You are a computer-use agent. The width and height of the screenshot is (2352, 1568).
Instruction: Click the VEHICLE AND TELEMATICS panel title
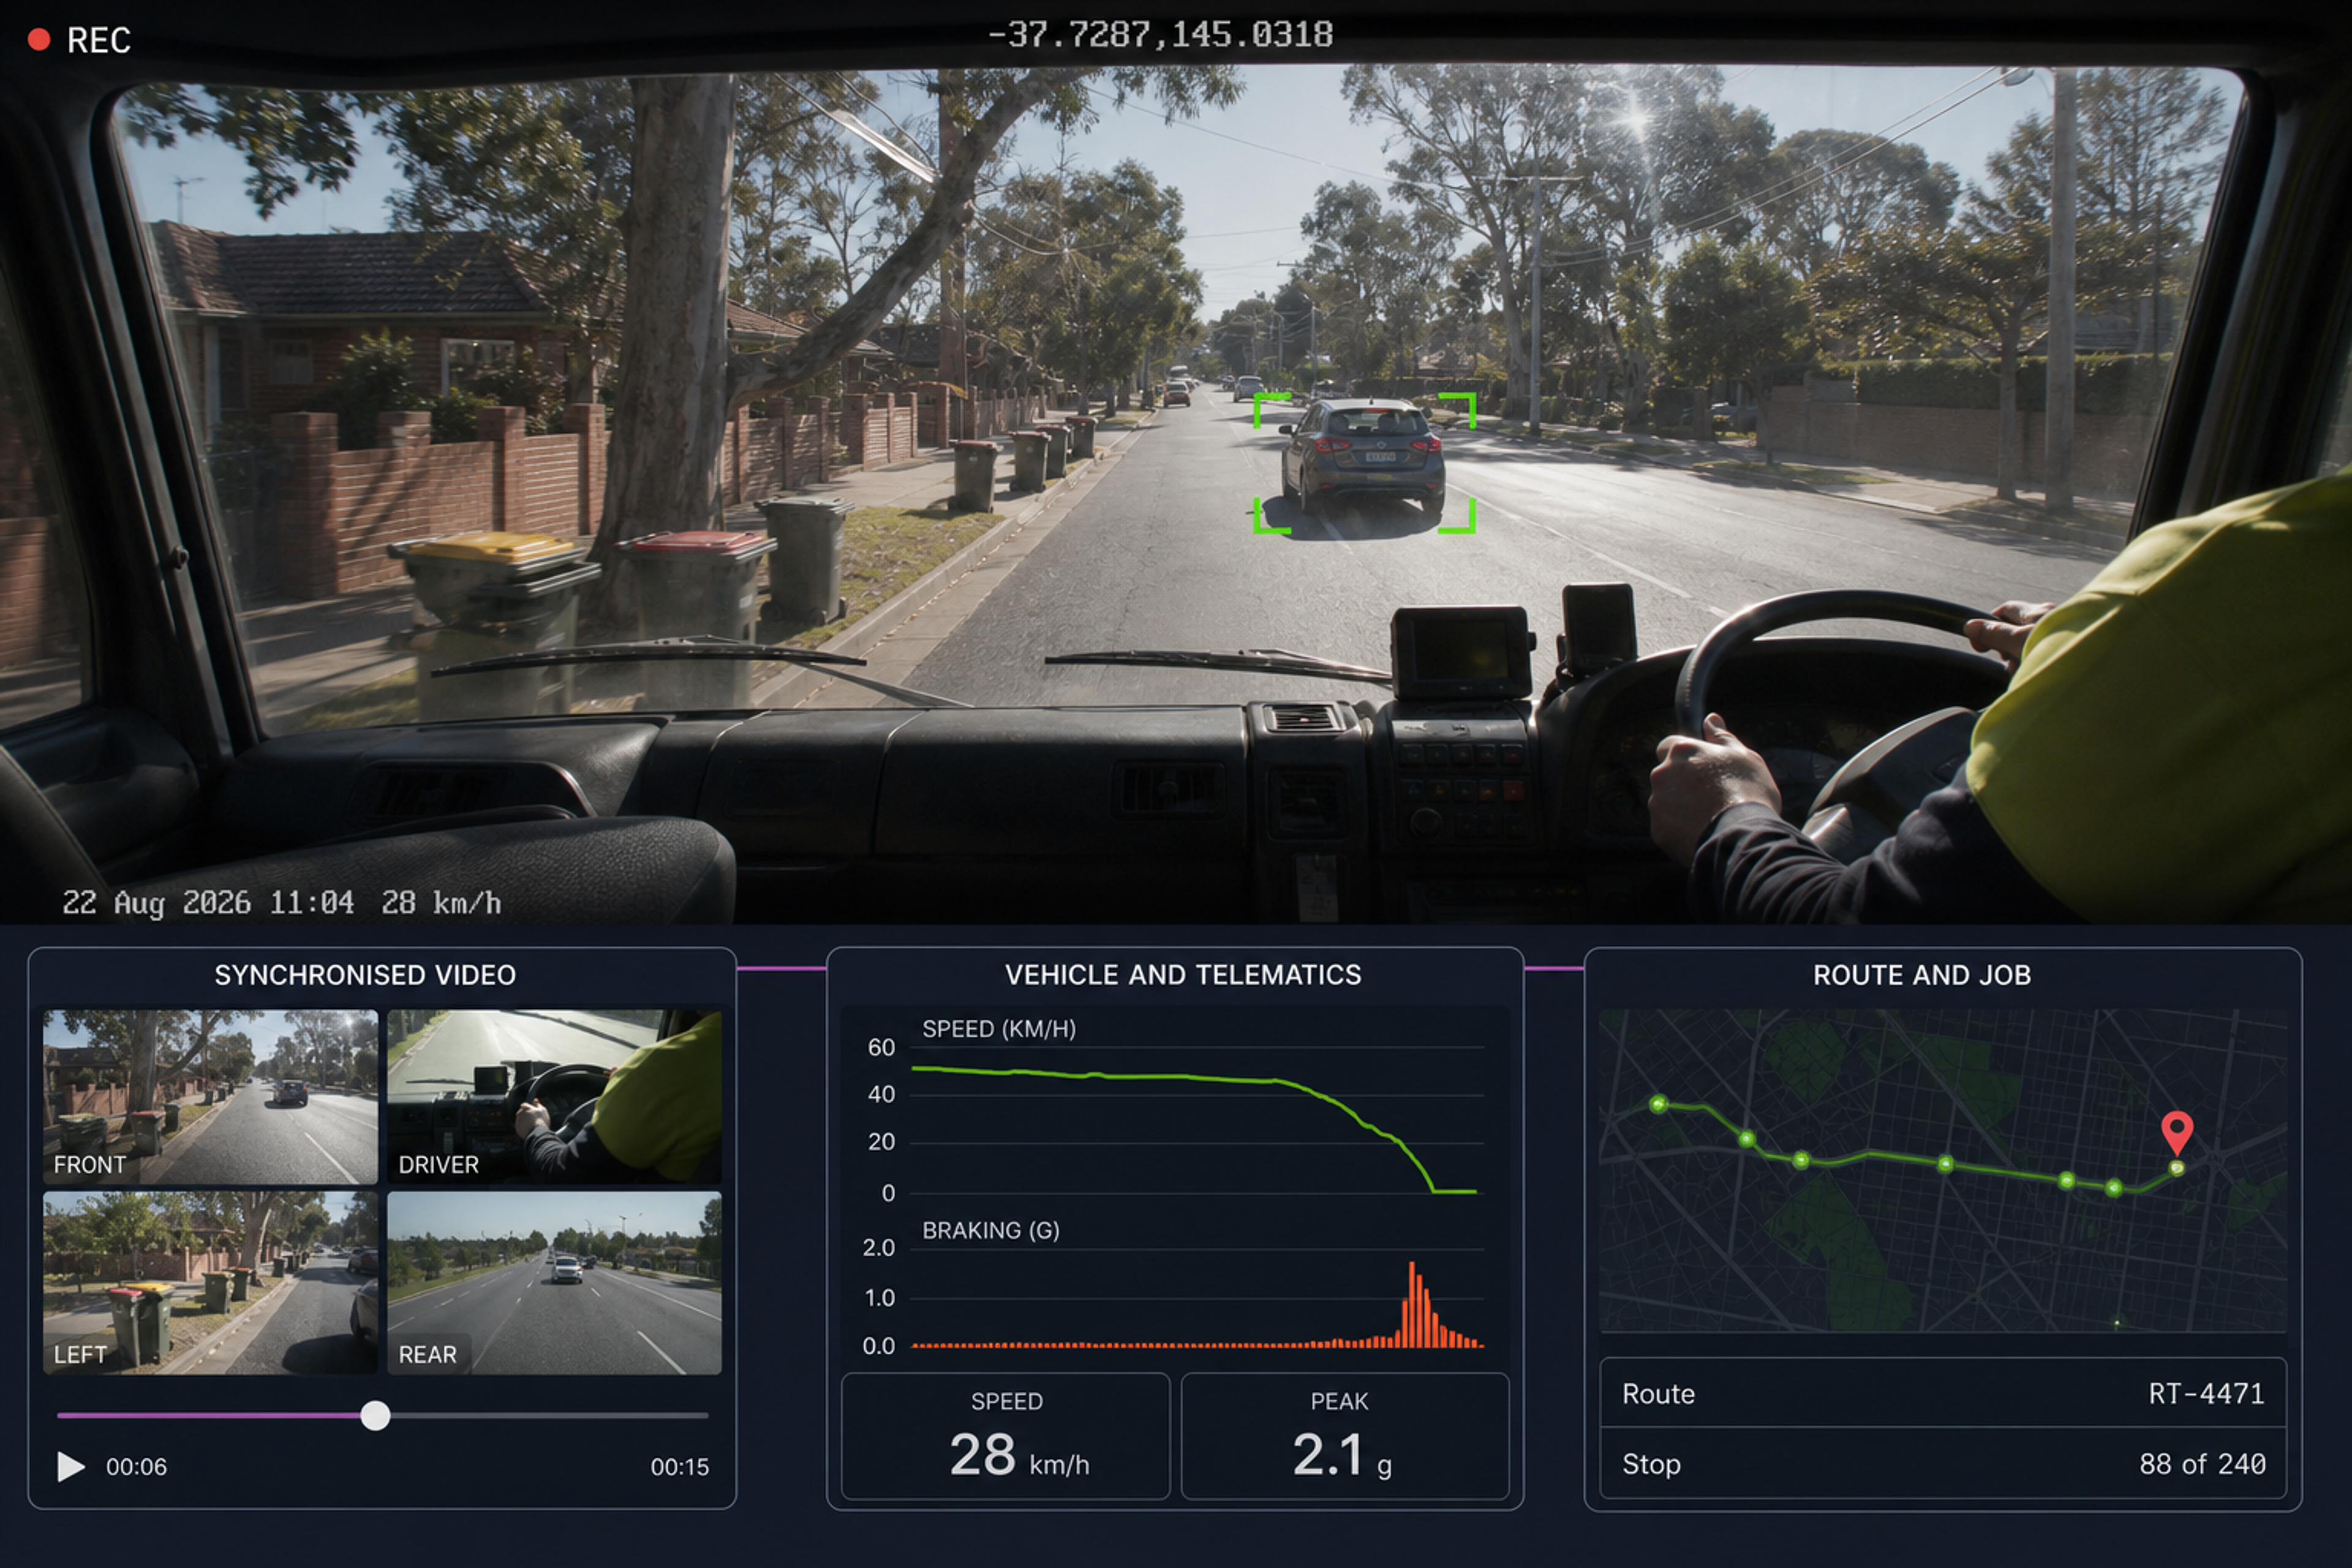click(1183, 975)
